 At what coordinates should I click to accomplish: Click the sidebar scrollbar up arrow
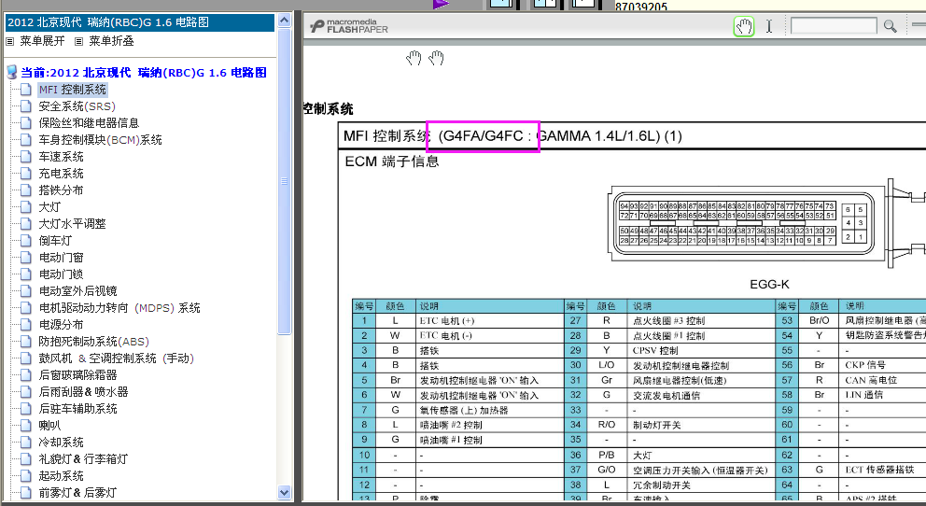(284, 21)
